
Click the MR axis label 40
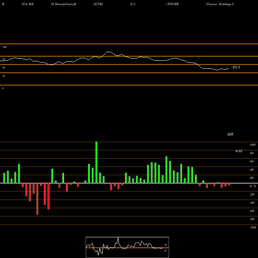[252, 170]
